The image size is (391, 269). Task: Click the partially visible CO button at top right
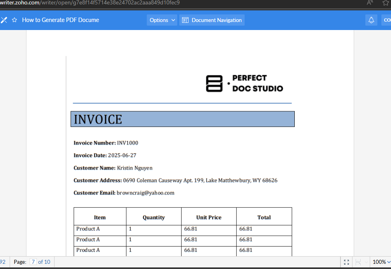coord(387,20)
